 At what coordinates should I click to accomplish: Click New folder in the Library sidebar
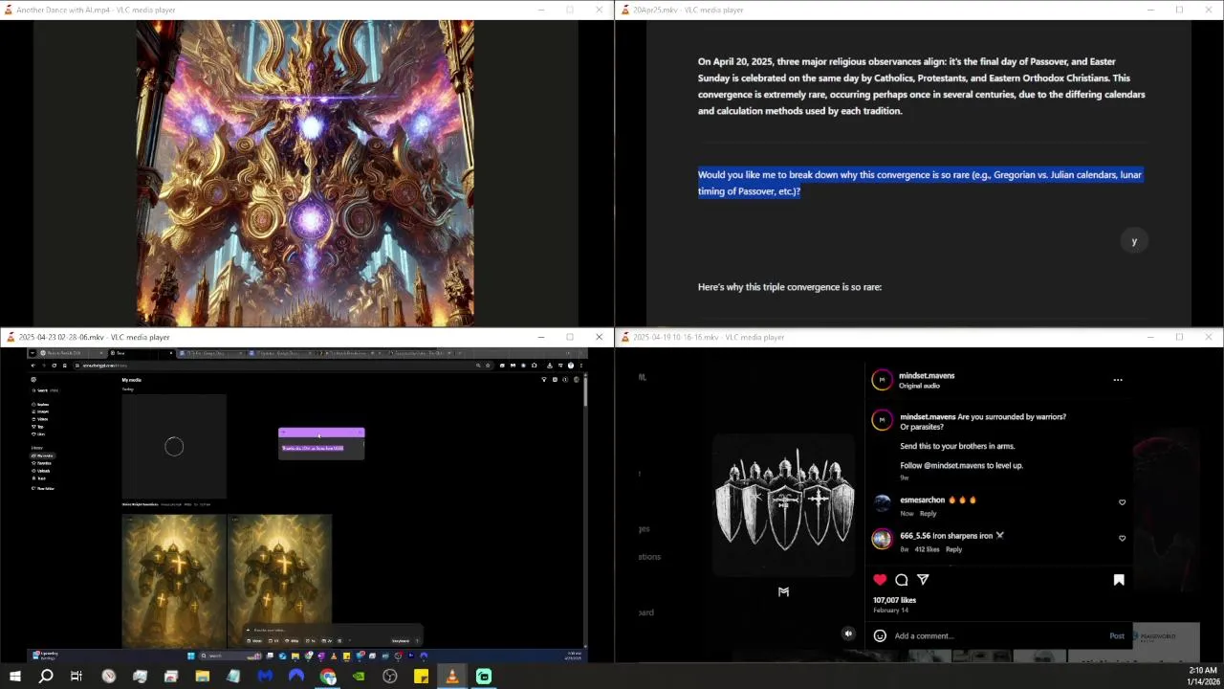pyautogui.click(x=44, y=488)
